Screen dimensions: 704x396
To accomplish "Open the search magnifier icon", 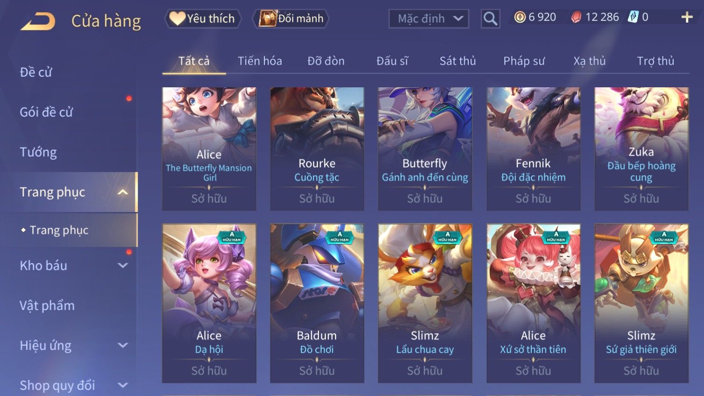I will 490,19.
